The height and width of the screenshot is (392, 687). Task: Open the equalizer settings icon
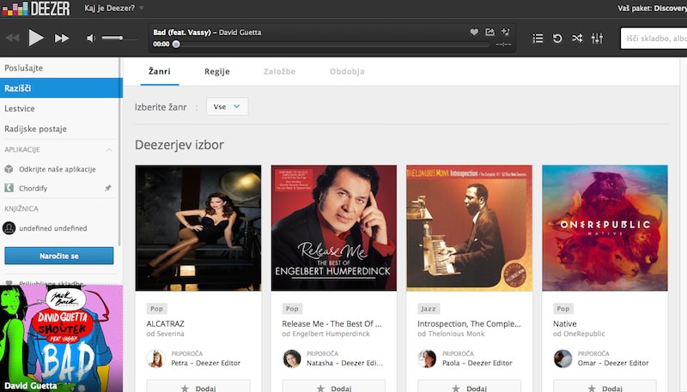coord(598,39)
